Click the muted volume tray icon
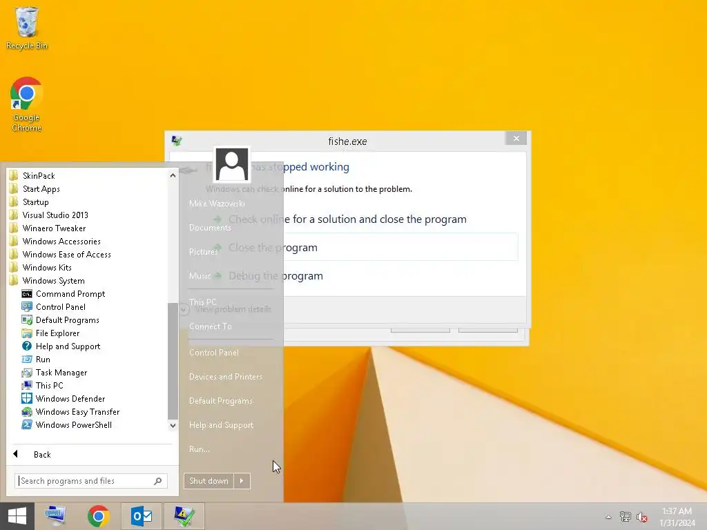 tap(642, 516)
